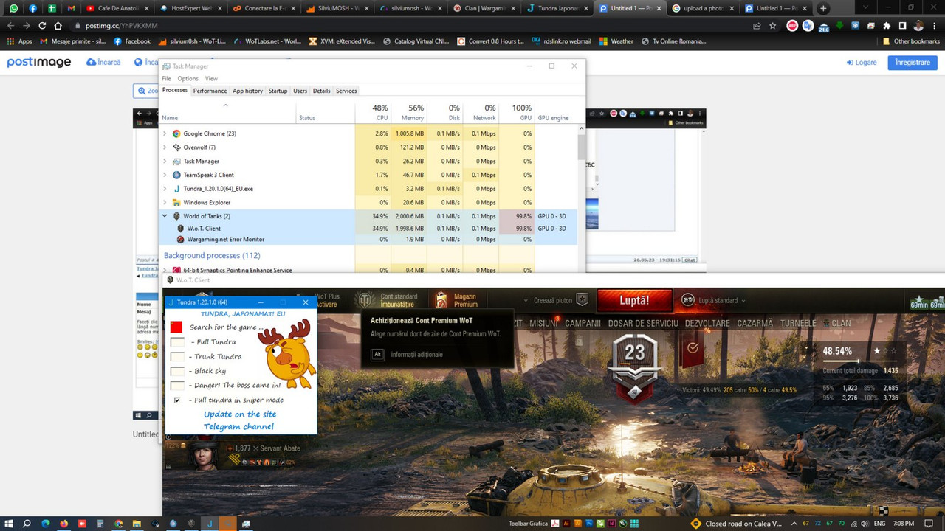Open the WhatsApp pinned browser tab

(x=13, y=8)
